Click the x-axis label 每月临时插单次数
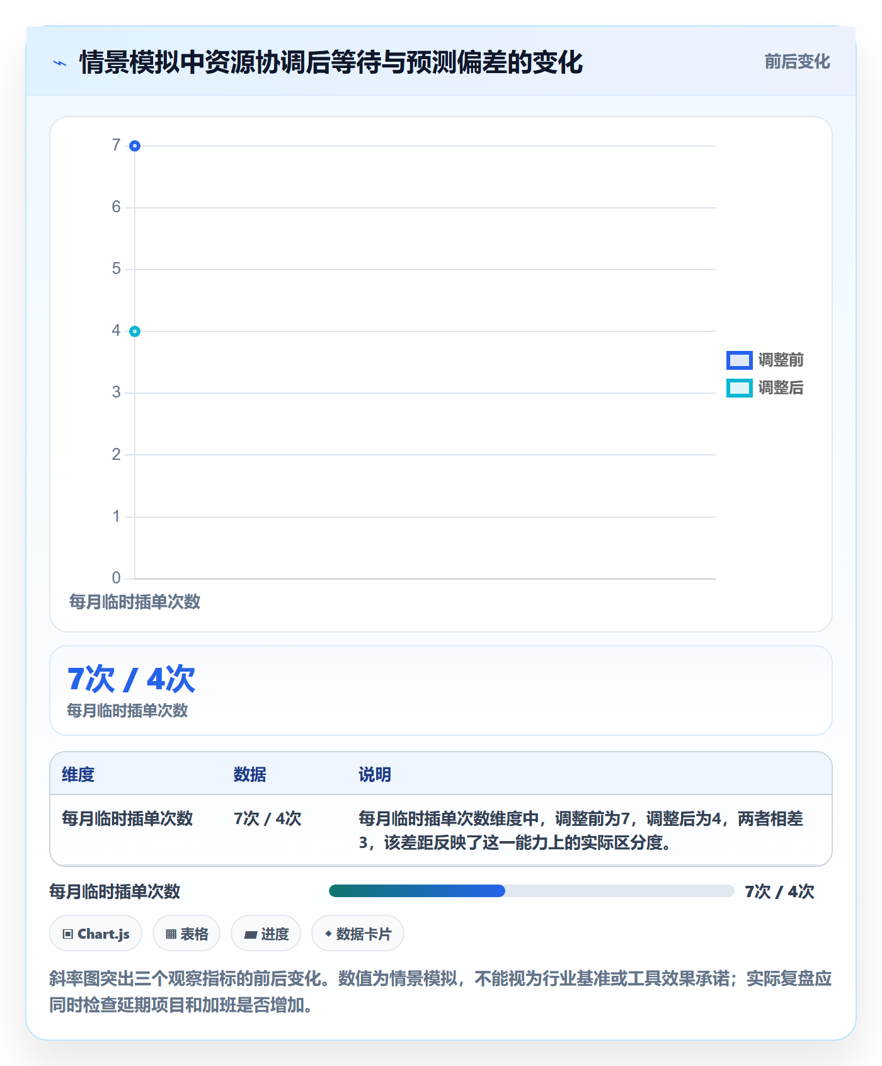This screenshot has width=882, height=1066. (135, 602)
